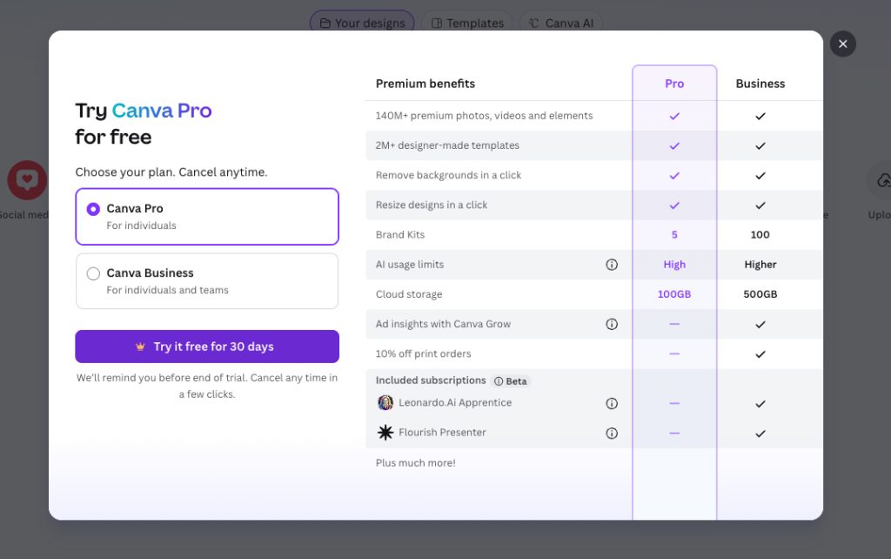891x559 pixels.
Task: Click Pro dash for Ad insights row
Action: [674, 324]
